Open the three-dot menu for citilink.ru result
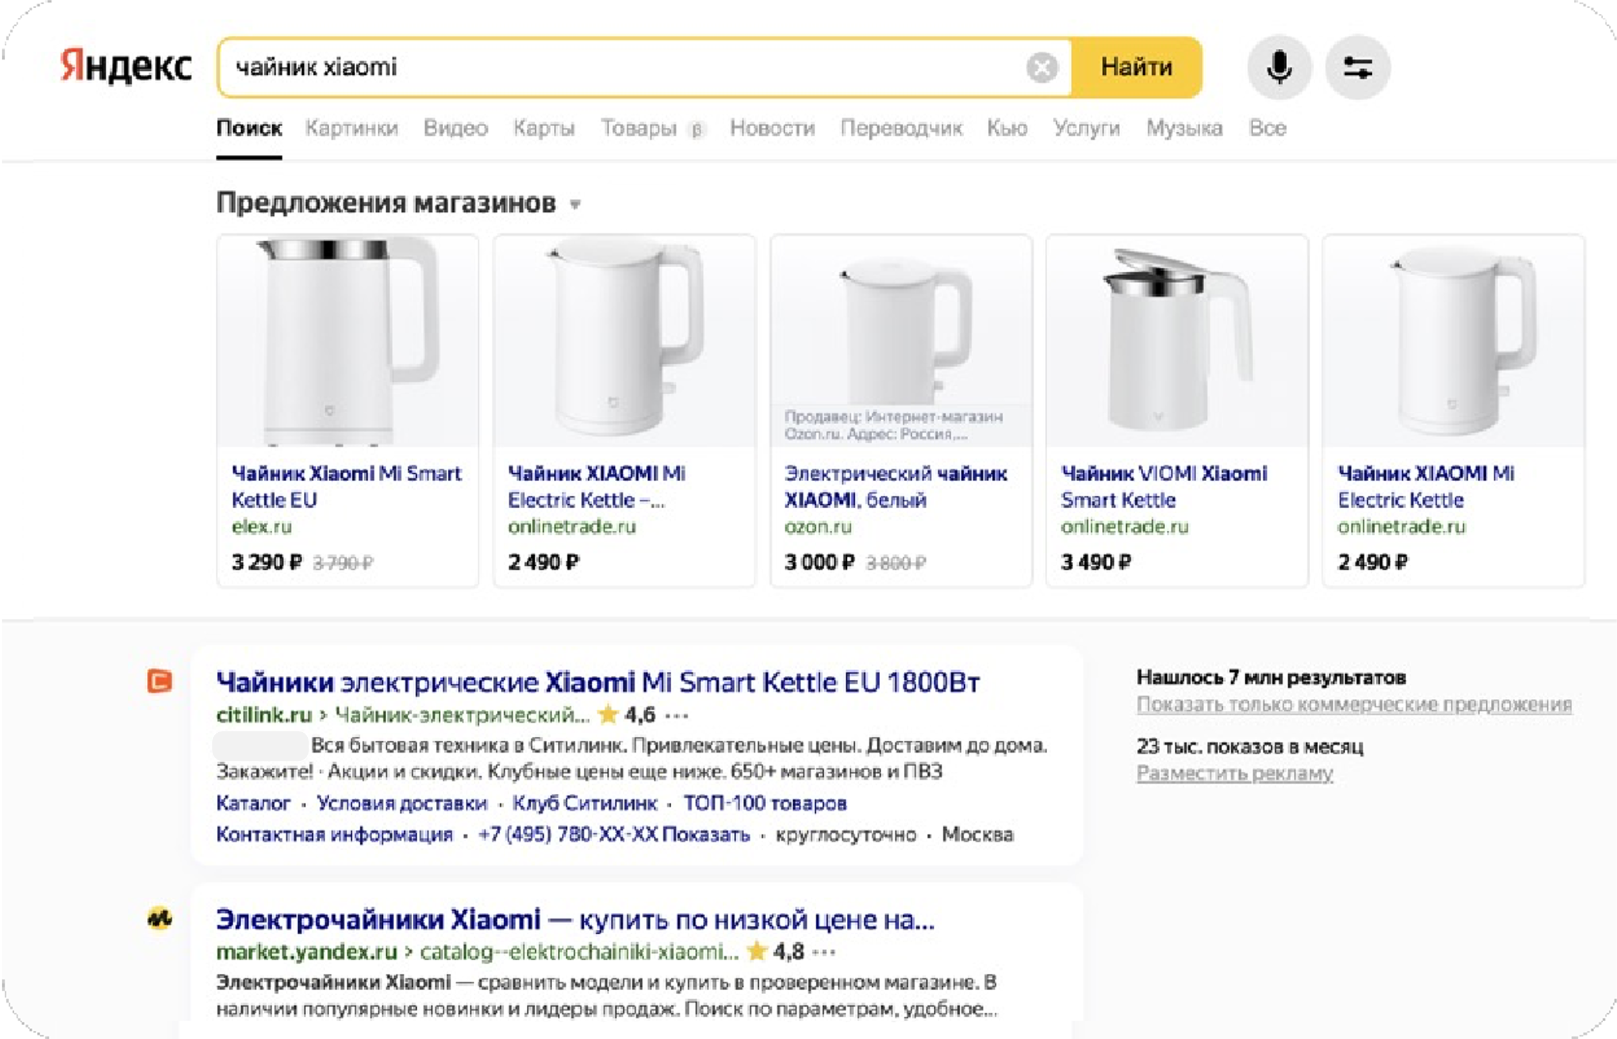 click(x=676, y=715)
